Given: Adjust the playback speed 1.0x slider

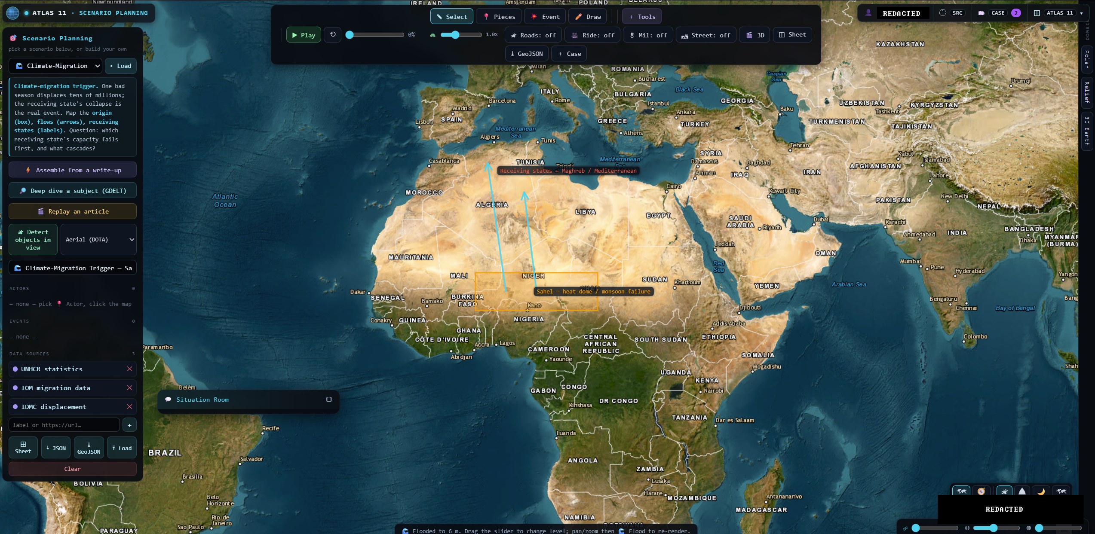Looking at the screenshot, I should pyautogui.click(x=461, y=35).
